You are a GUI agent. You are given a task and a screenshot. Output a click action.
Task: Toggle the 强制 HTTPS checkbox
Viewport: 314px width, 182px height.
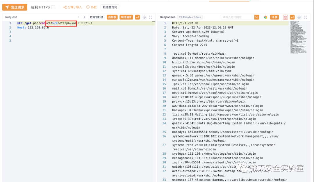[x=53, y=7]
